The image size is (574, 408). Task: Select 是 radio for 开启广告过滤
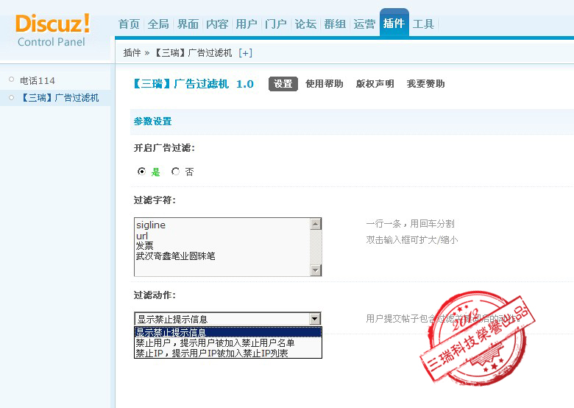coord(142,172)
